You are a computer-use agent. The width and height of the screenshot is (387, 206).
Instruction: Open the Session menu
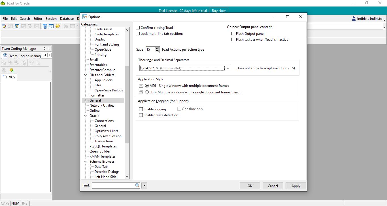pyautogui.click(x=51, y=19)
